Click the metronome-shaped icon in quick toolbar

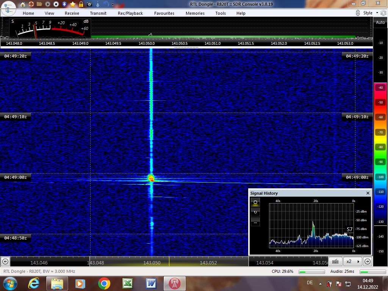(98, 4)
